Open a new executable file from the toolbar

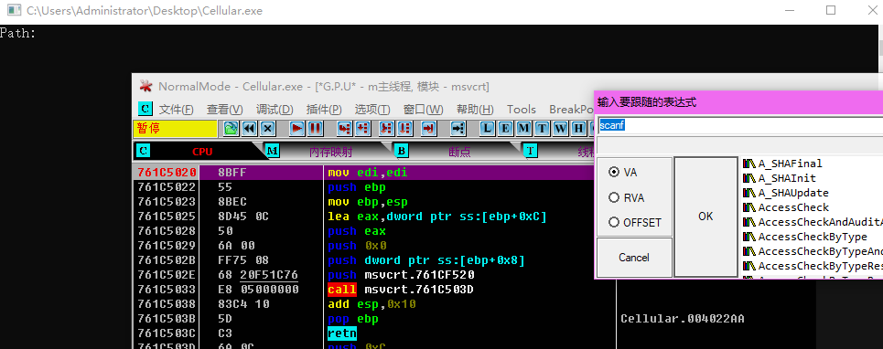click(231, 129)
